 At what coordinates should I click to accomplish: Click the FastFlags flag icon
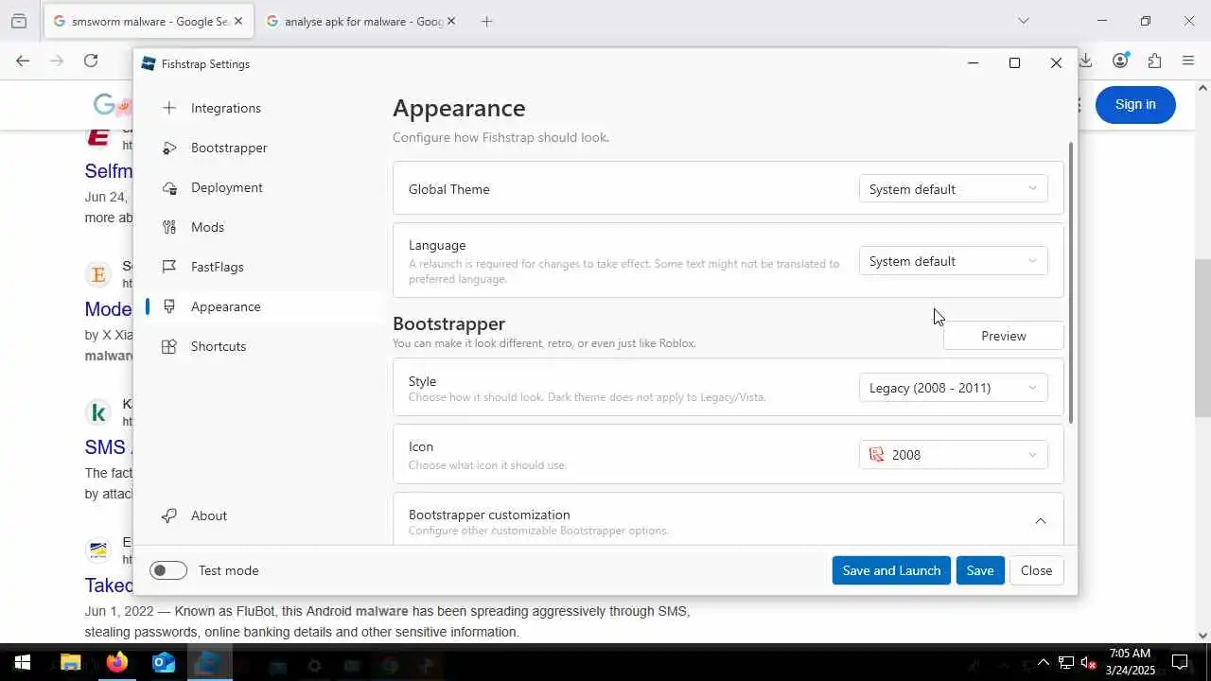click(x=169, y=267)
